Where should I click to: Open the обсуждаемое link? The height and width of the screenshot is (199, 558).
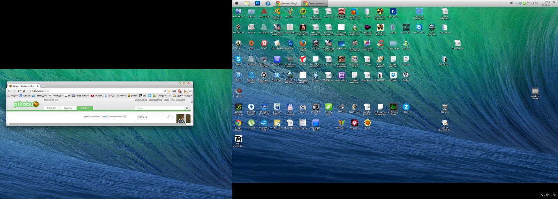coord(155,100)
